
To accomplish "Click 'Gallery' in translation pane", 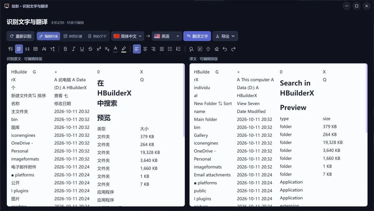I will coord(201,135).
